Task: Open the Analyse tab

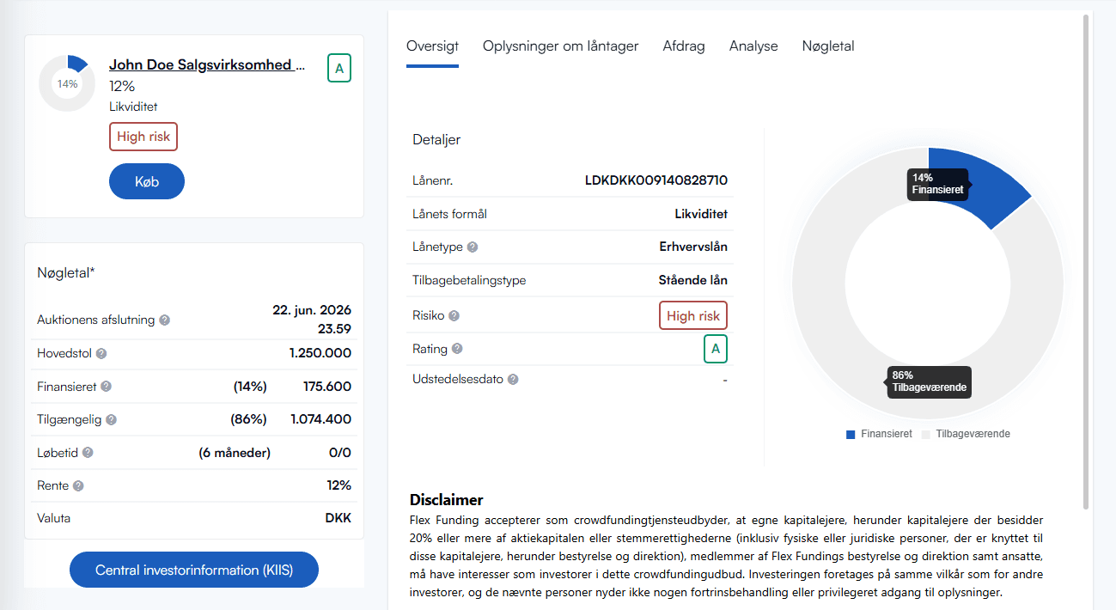Action: [x=753, y=46]
